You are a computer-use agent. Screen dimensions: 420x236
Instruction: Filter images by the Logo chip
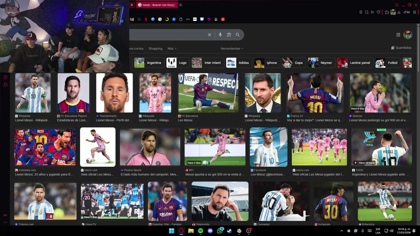point(178,63)
